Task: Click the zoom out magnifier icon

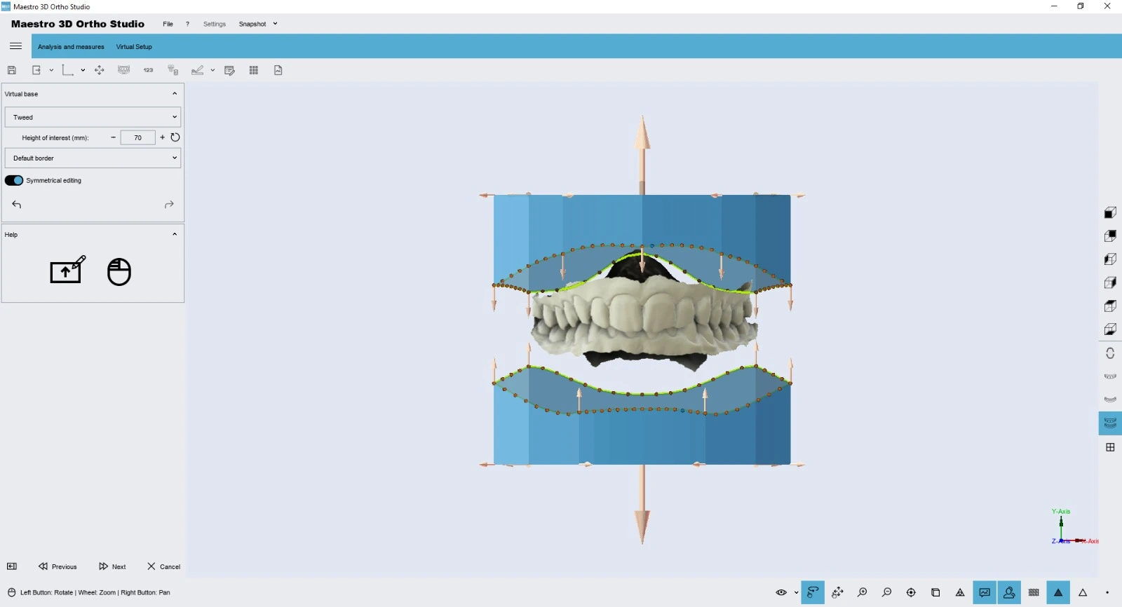Action: tap(887, 593)
